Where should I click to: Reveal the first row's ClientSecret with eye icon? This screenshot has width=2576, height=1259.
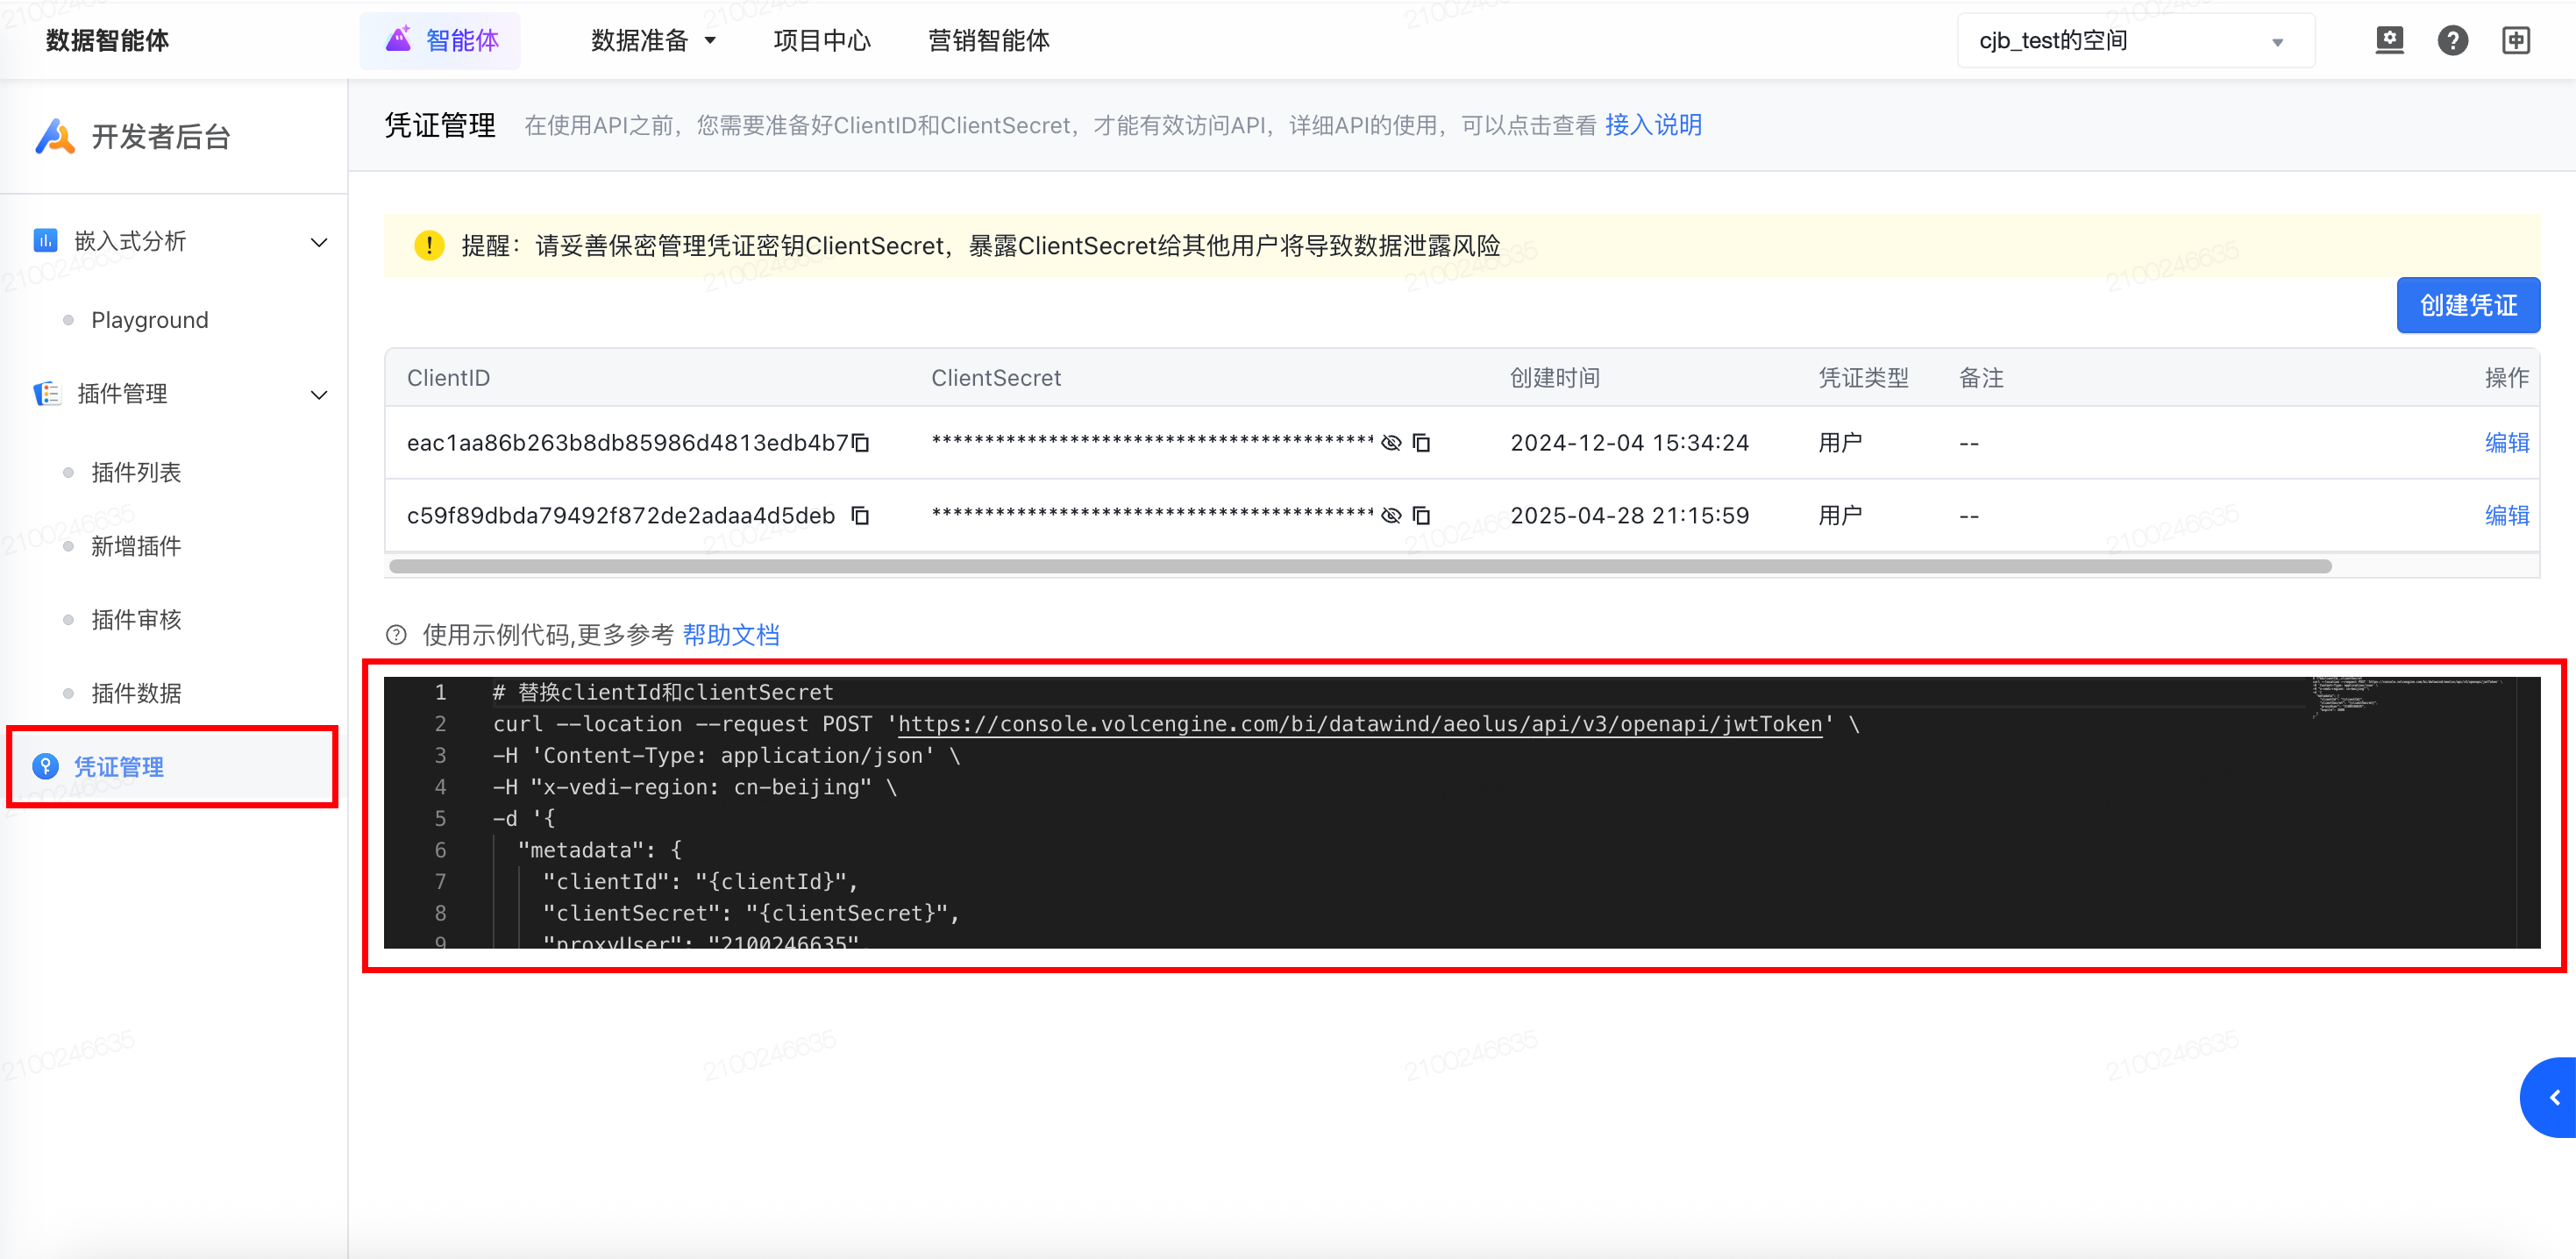(x=1391, y=443)
